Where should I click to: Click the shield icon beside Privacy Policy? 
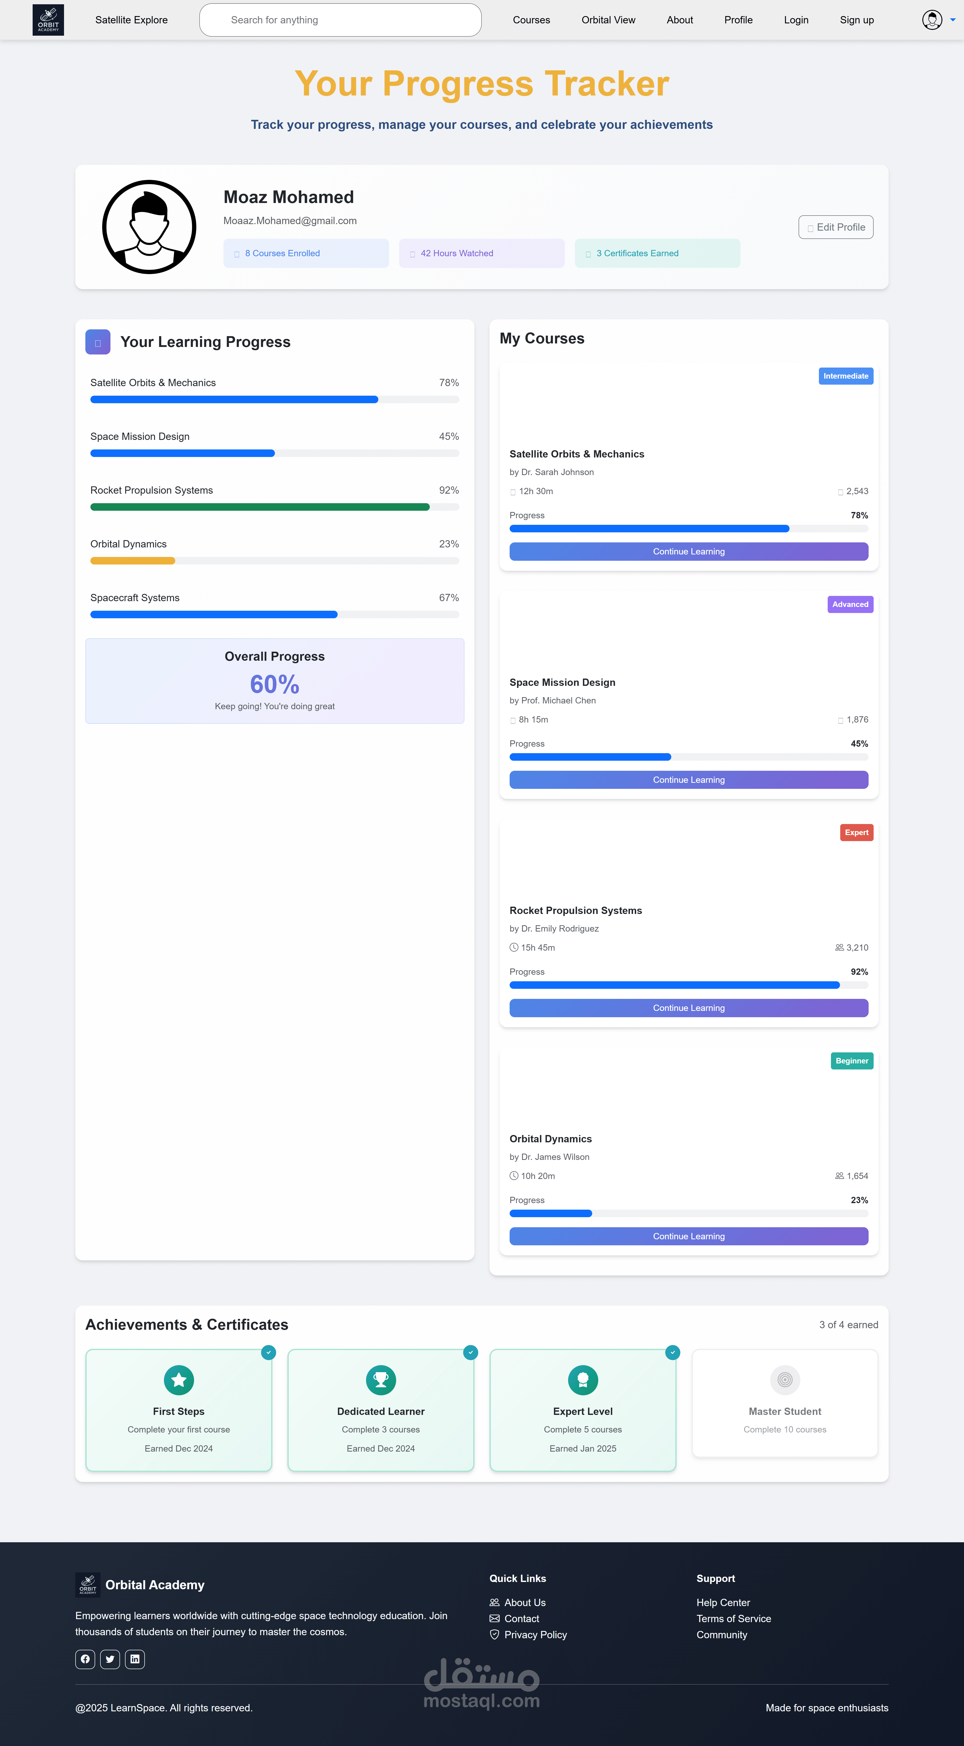(x=495, y=1635)
